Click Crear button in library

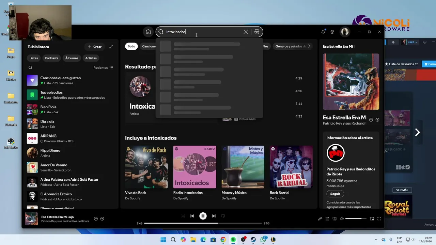[95, 47]
